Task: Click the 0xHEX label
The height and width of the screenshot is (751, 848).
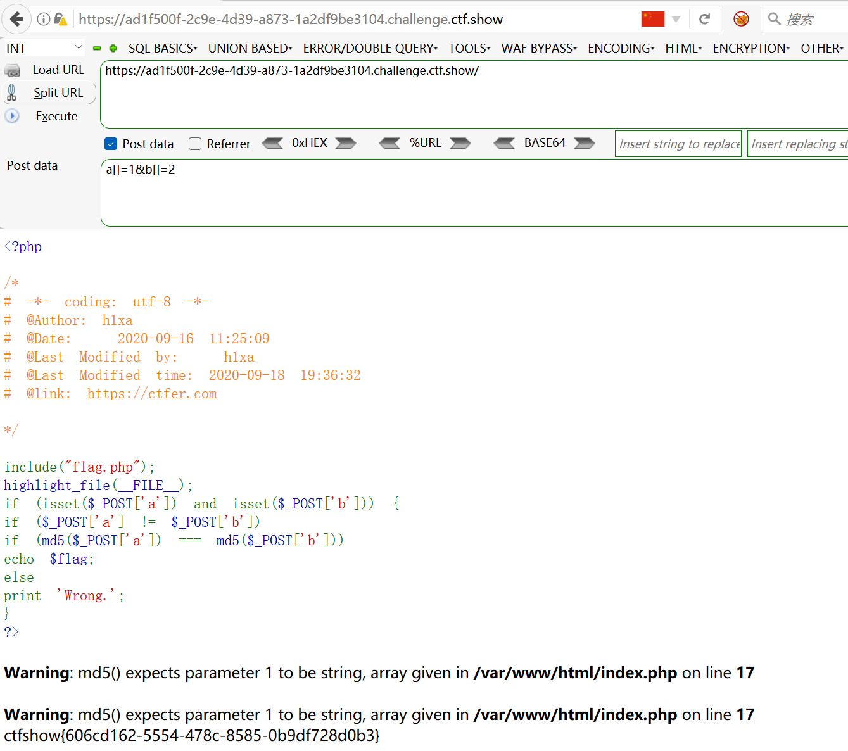Action: pyautogui.click(x=310, y=143)
